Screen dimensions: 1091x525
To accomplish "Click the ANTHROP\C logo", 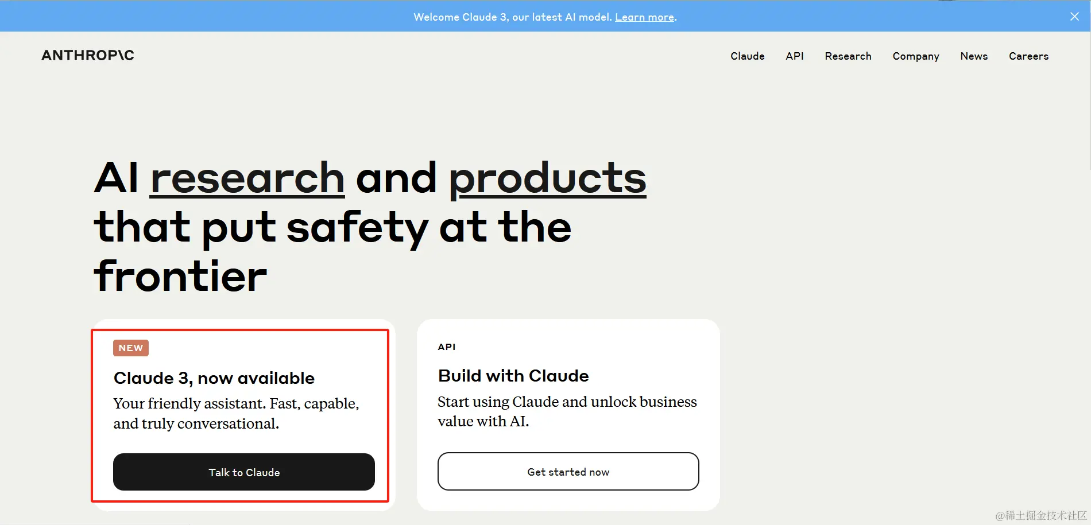I will (x=87, y=55).
